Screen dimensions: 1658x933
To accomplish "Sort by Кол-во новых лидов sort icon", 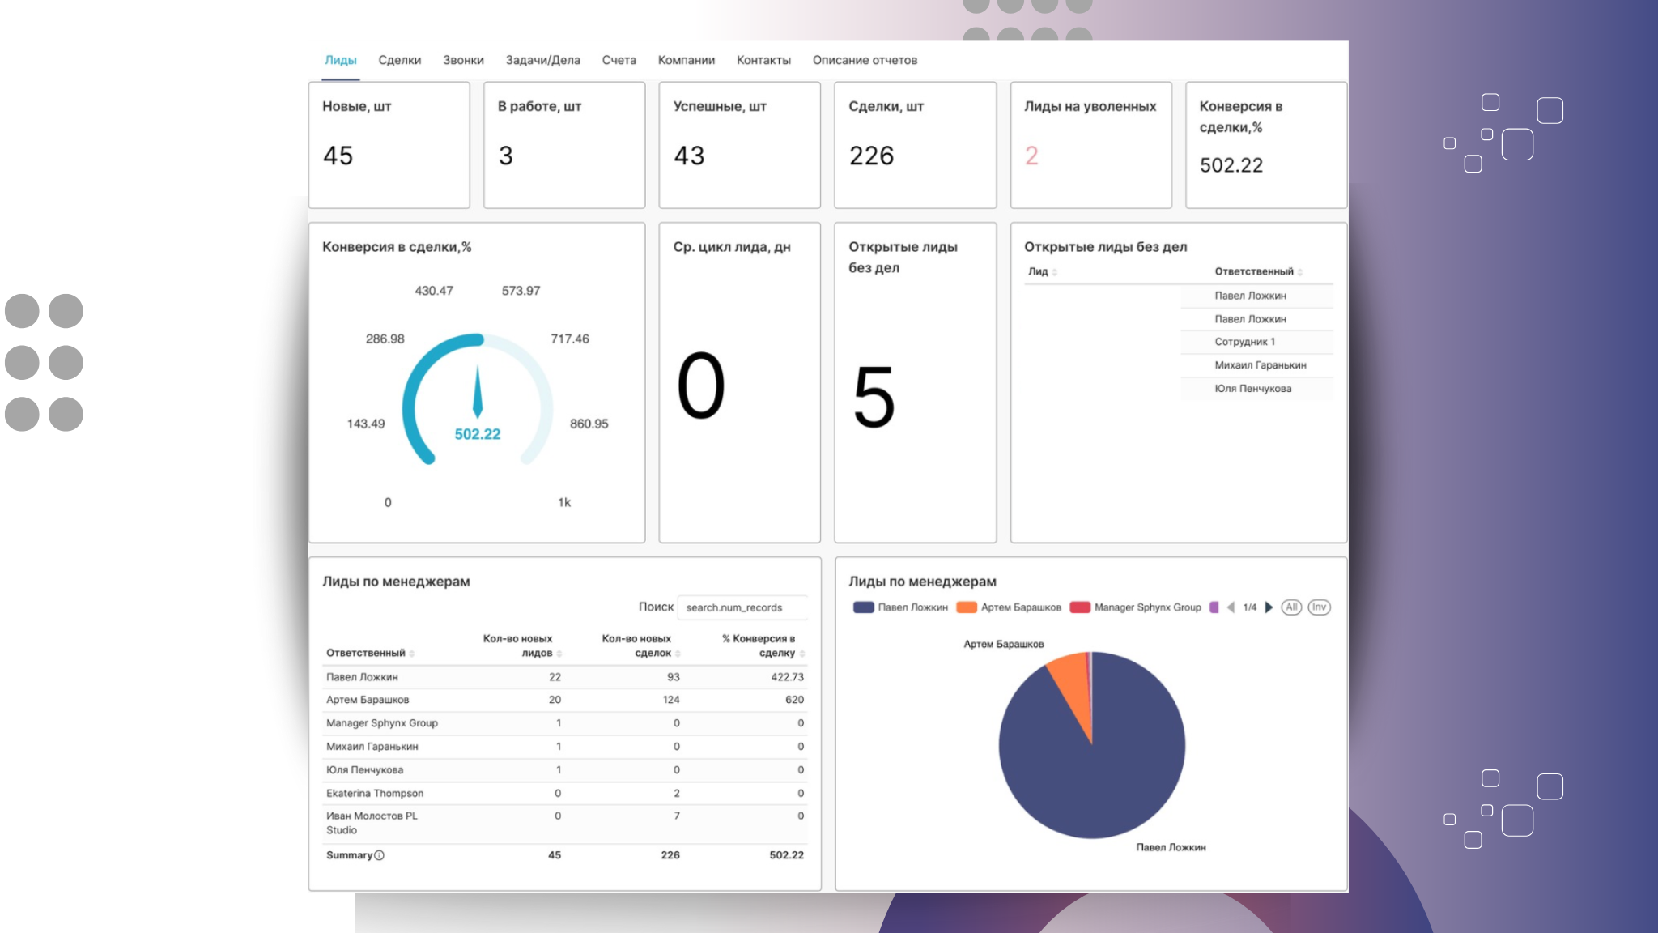I will [559, 654].
